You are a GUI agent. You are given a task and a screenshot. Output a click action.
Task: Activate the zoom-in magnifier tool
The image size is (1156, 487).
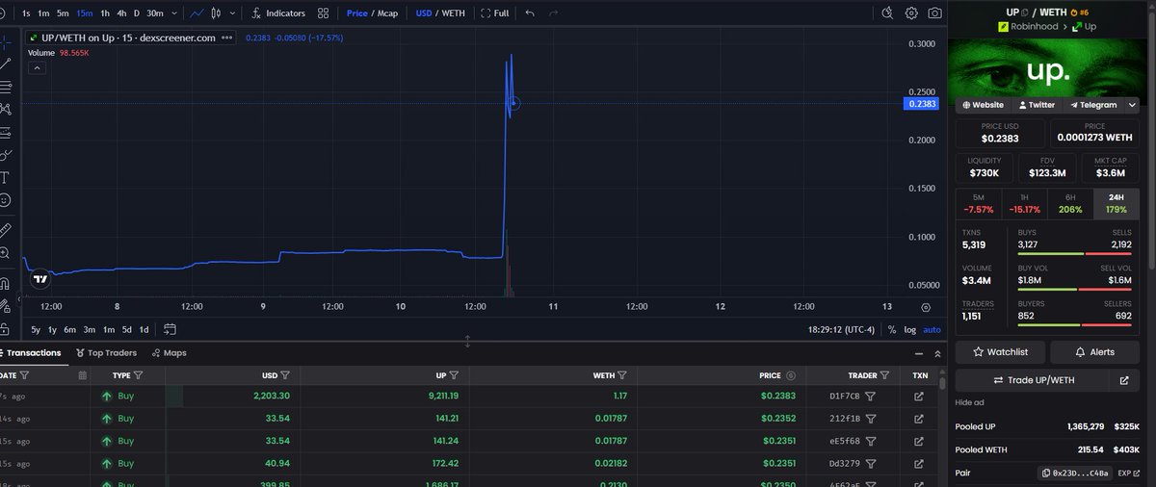pos(5,253)
